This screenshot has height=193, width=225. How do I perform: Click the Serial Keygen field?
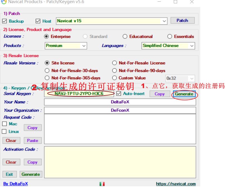[79, 94]
